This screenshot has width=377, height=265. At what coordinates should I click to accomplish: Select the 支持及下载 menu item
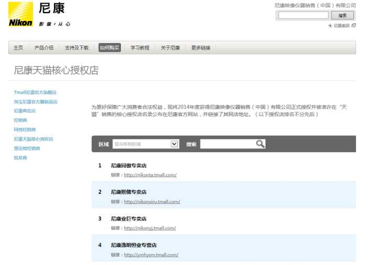76,48
